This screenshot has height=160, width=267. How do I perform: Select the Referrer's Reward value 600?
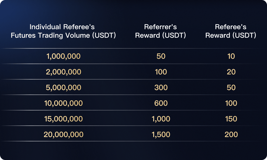(x=161, y=103)
